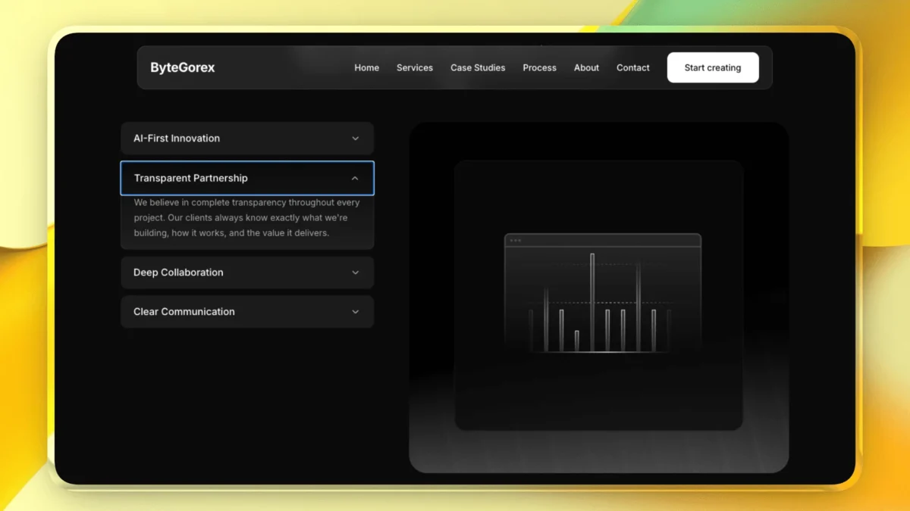Open the Deep Collaboration heading
910x511 pixels.
click(178, 273)
